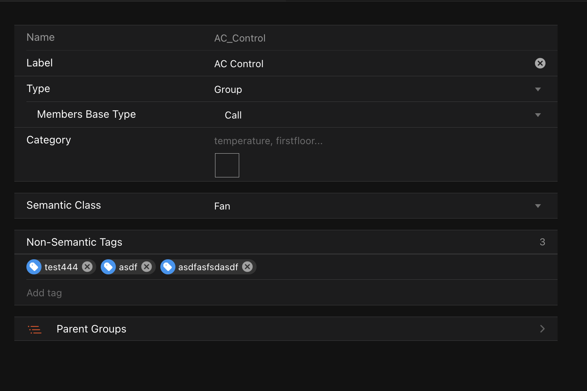Click the tag icon on test444 chip
Image resolution: width=587 pixels, height=391 pixels.
pyautogui.click(x=34, y=267)
